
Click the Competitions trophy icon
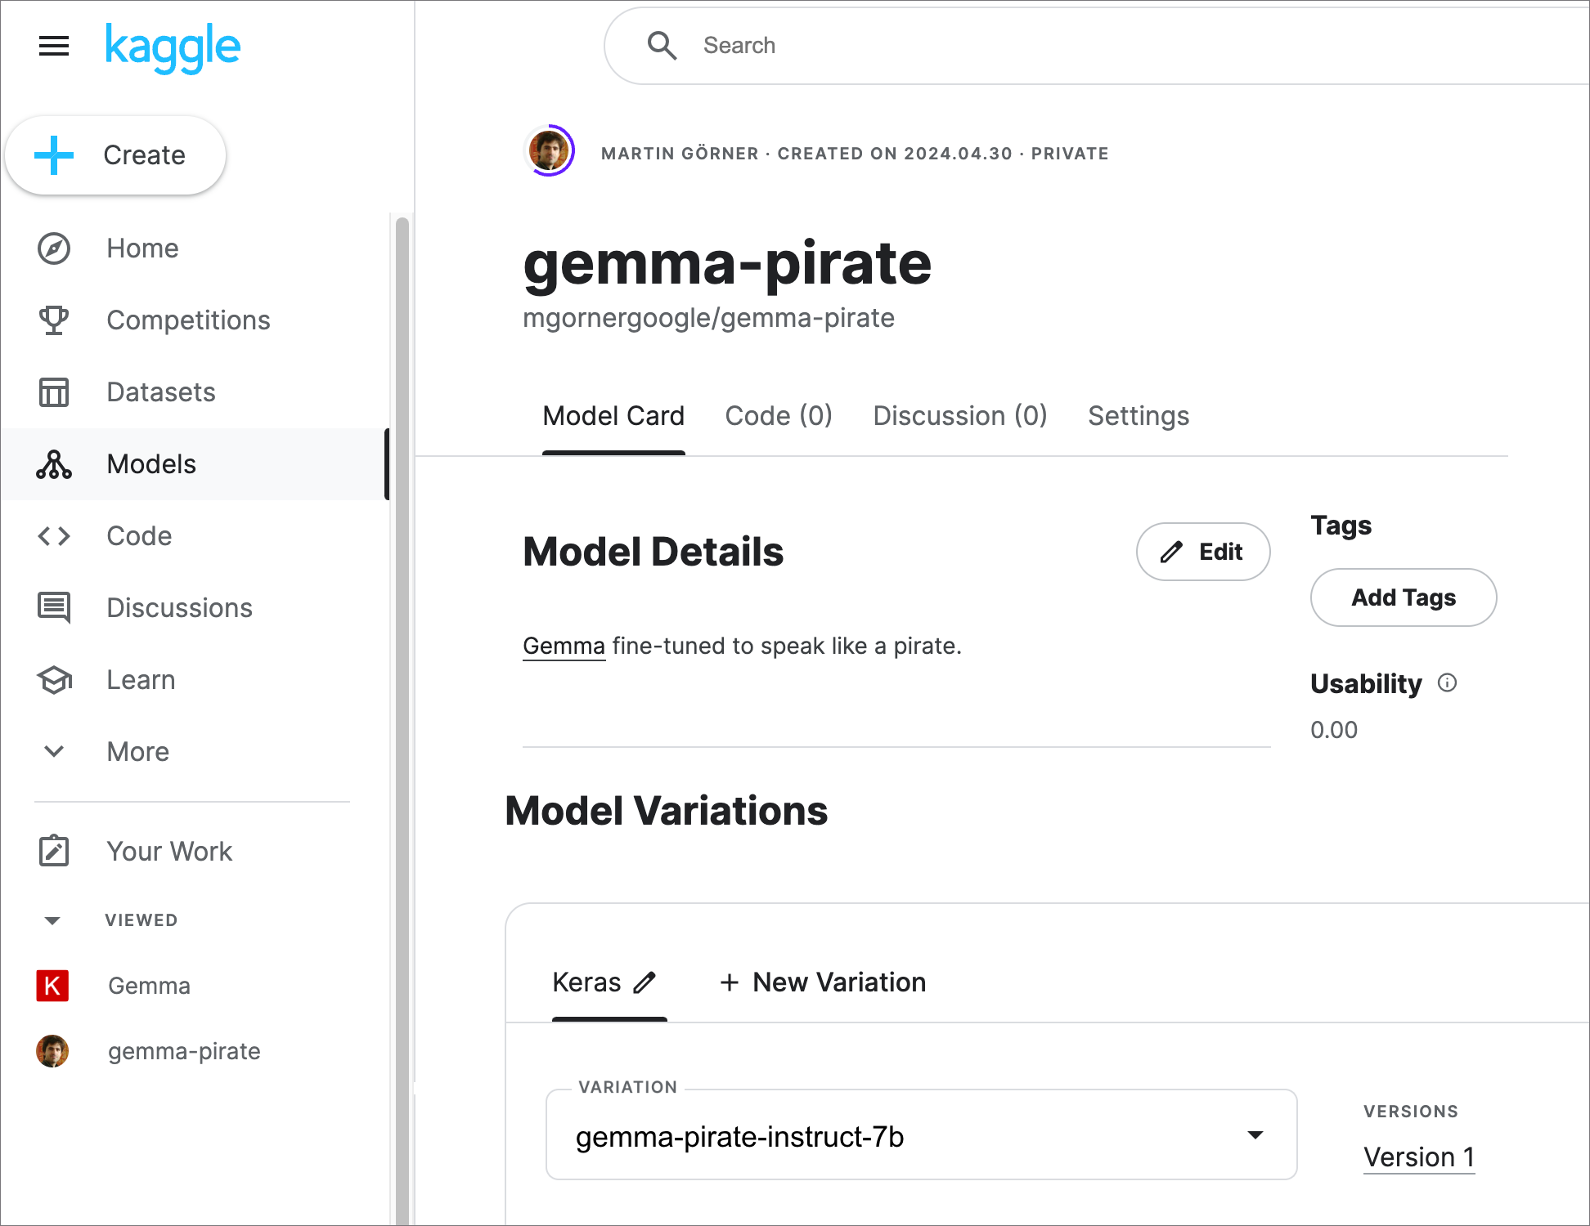click(54, 320)
